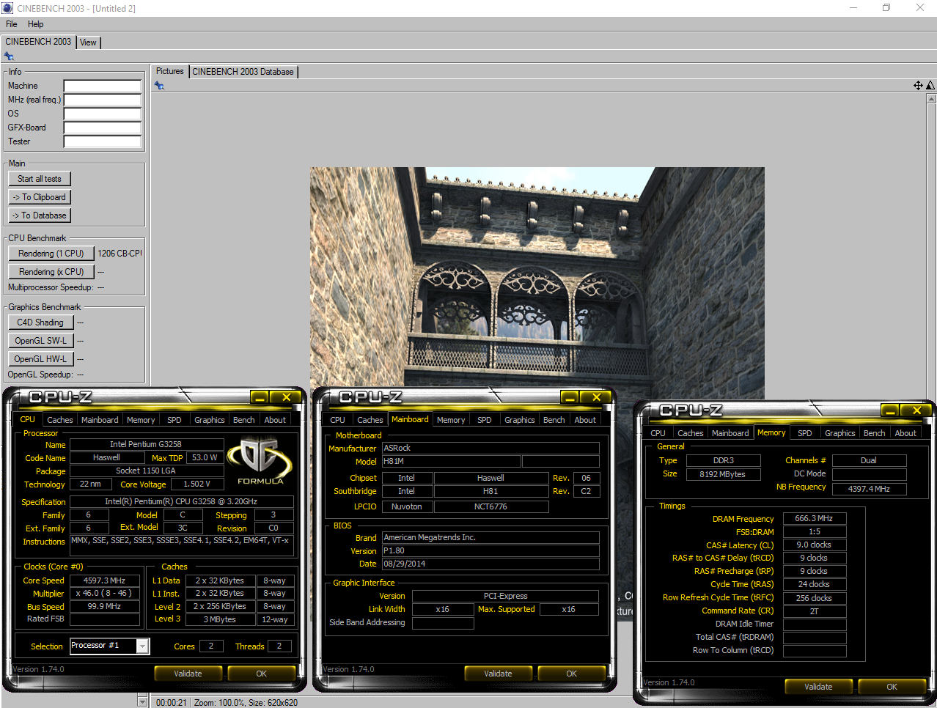Click the 9.0 clocks CAS# Latency value
The height and width of the screenshot is (708, 937).
[x=815, y=545]
